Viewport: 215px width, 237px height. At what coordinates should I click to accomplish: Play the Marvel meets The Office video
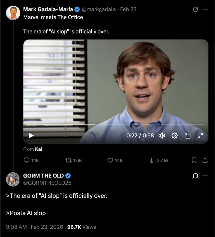click(31, 136)
